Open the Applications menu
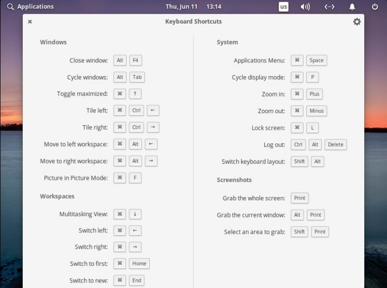Screen dimensions: 387x288 [35, 7]
